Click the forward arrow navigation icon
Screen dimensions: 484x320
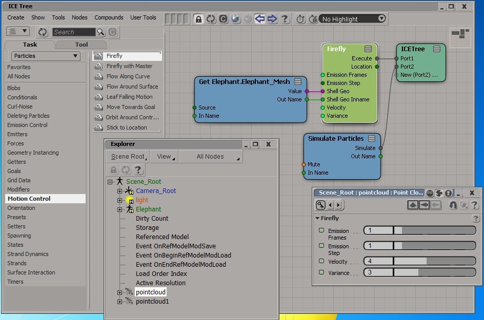(x=272, y=19)
